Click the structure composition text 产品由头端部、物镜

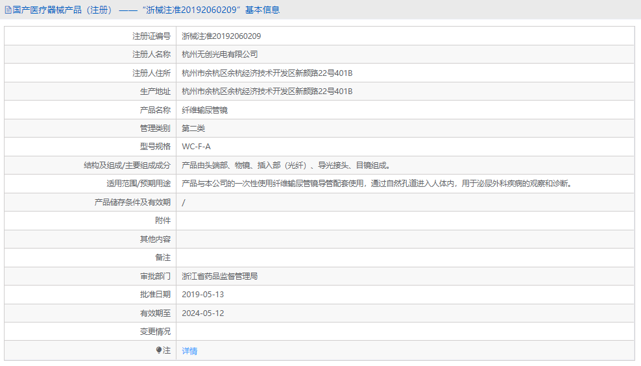click(x=216, y=165)
